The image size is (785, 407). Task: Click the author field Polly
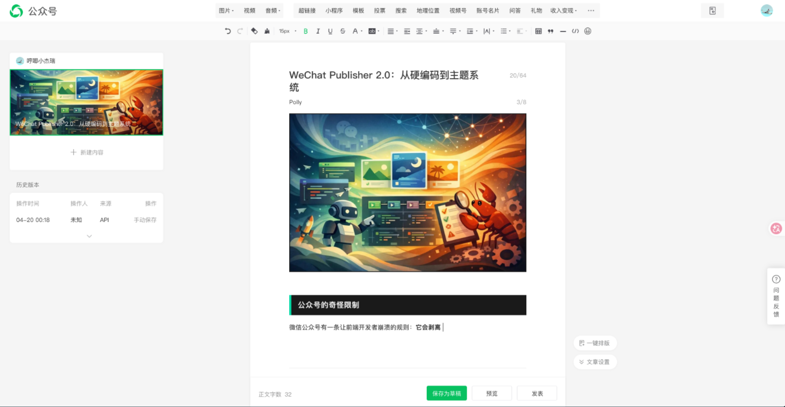pyautogui.click(x=295, y=102)
